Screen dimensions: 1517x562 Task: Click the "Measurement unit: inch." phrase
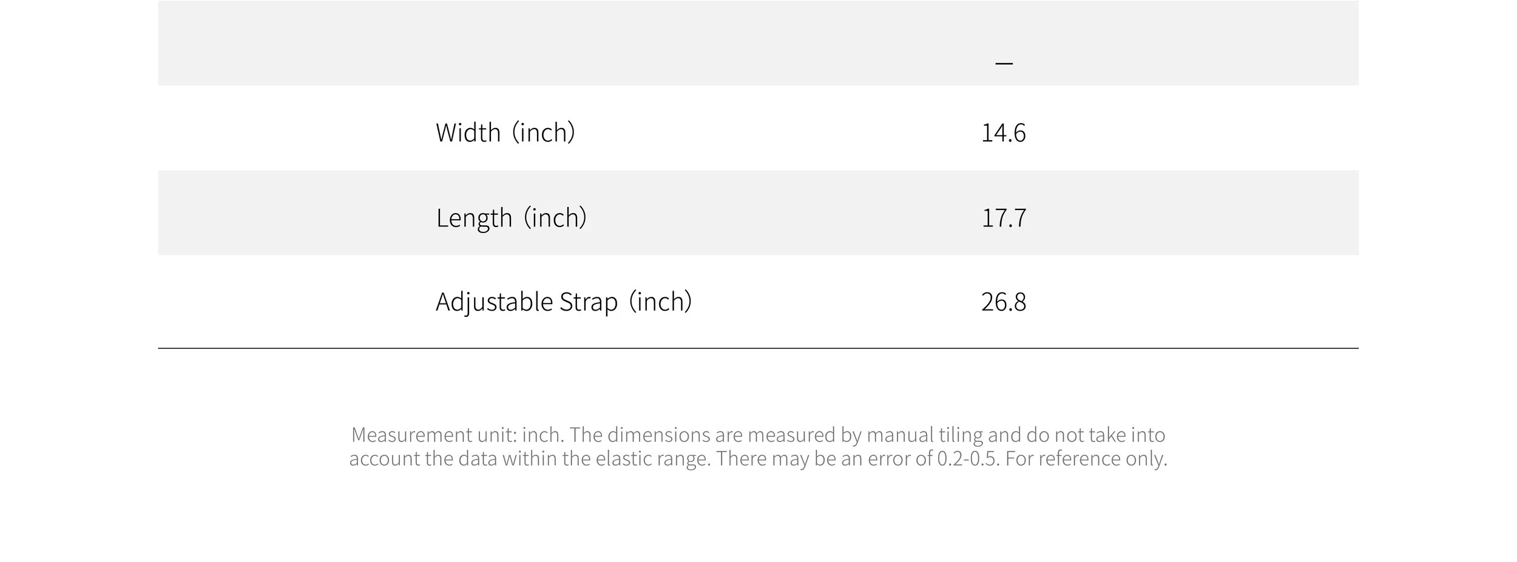click(x=458, y=435)
